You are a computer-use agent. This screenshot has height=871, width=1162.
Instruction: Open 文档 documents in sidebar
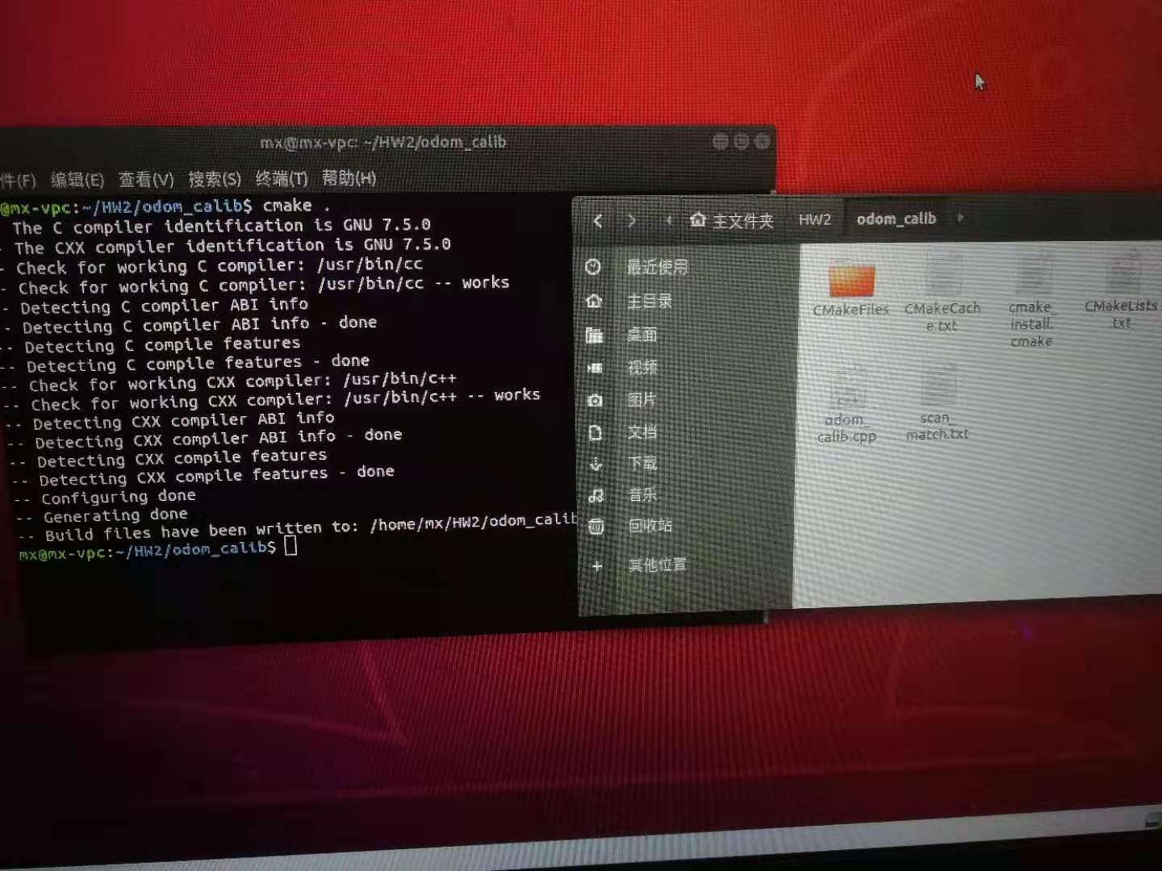(x=642, y=432)
